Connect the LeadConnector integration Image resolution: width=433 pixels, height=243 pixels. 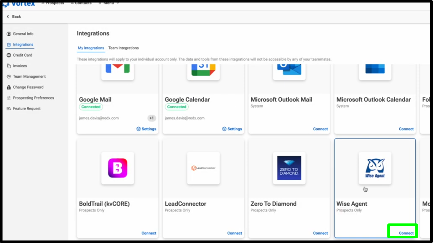[235, 233]
